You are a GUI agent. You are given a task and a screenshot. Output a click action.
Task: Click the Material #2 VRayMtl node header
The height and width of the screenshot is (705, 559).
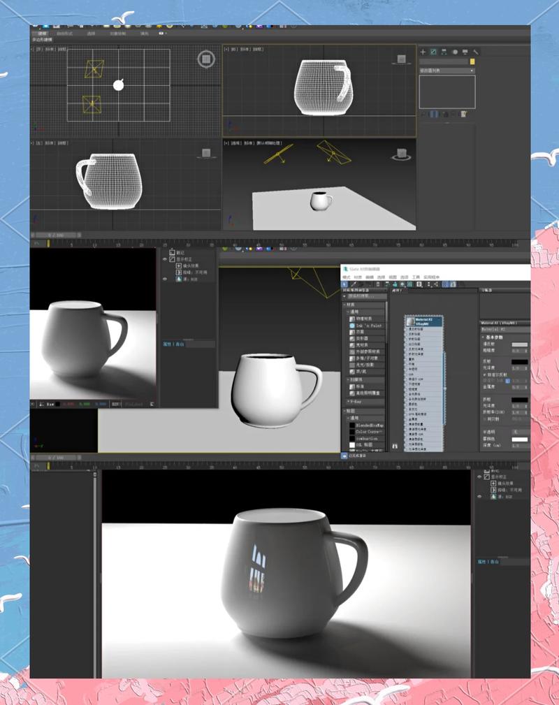point(424,321)
